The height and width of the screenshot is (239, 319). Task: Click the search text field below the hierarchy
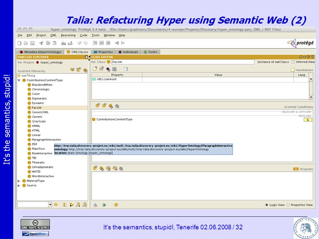pyautogui.click(x=33, y=205)
